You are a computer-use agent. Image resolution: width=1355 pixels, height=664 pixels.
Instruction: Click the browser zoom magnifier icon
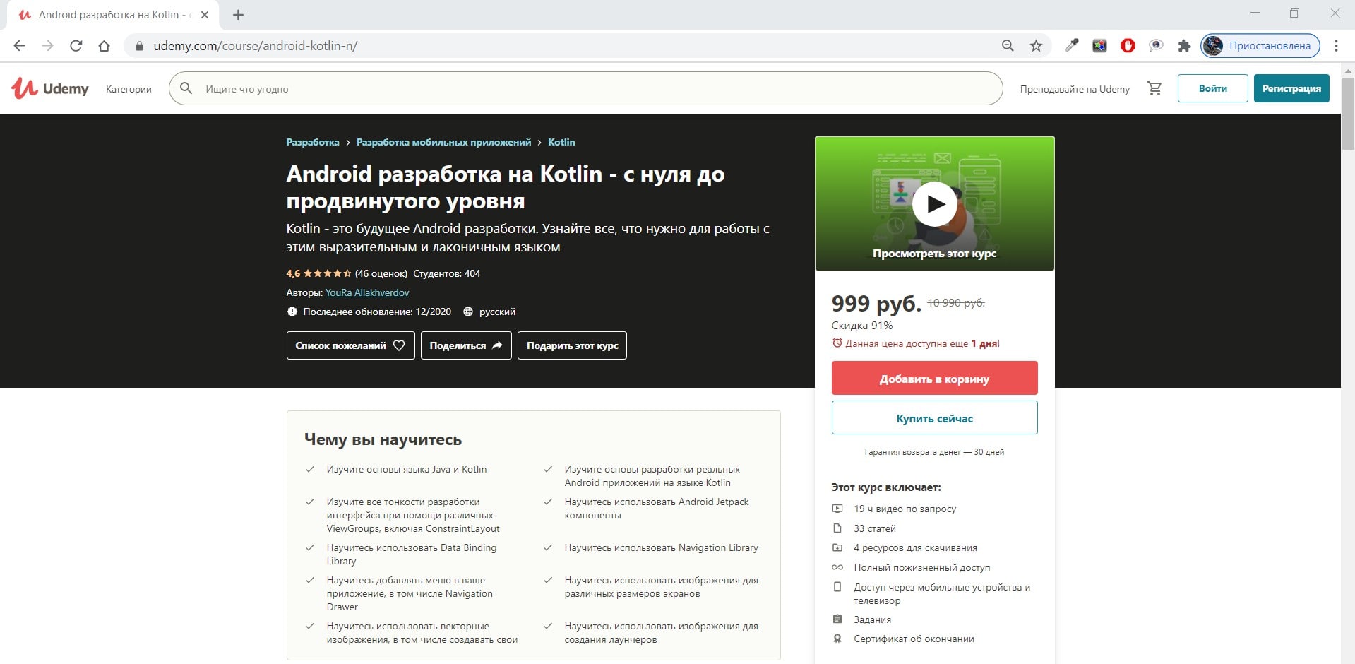(1008, 46)
